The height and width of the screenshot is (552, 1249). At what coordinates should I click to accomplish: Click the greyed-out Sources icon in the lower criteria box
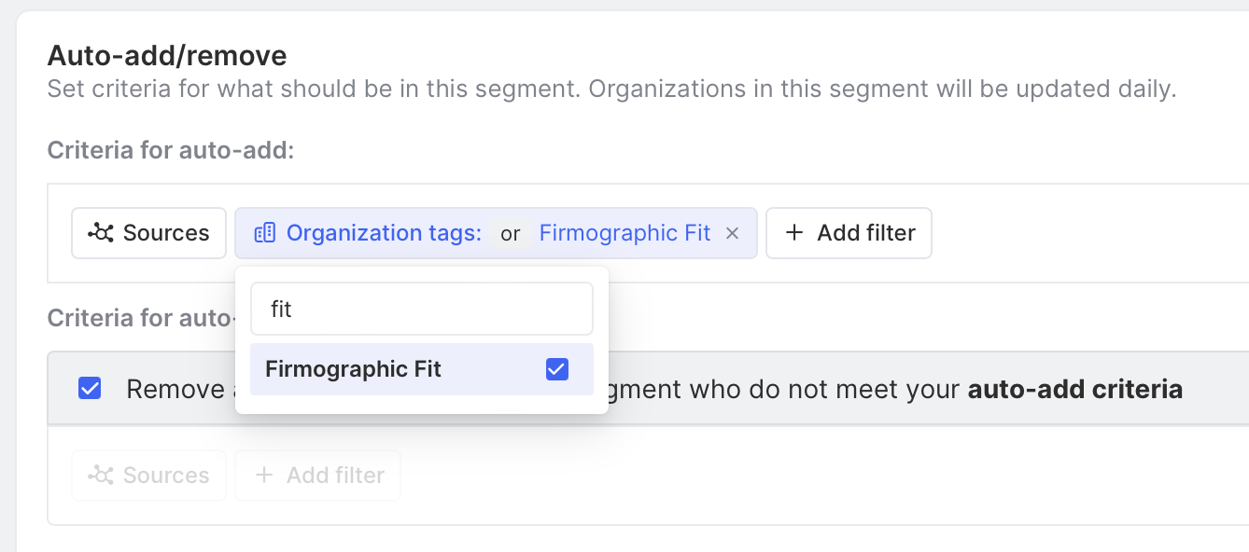click(100, 476)
